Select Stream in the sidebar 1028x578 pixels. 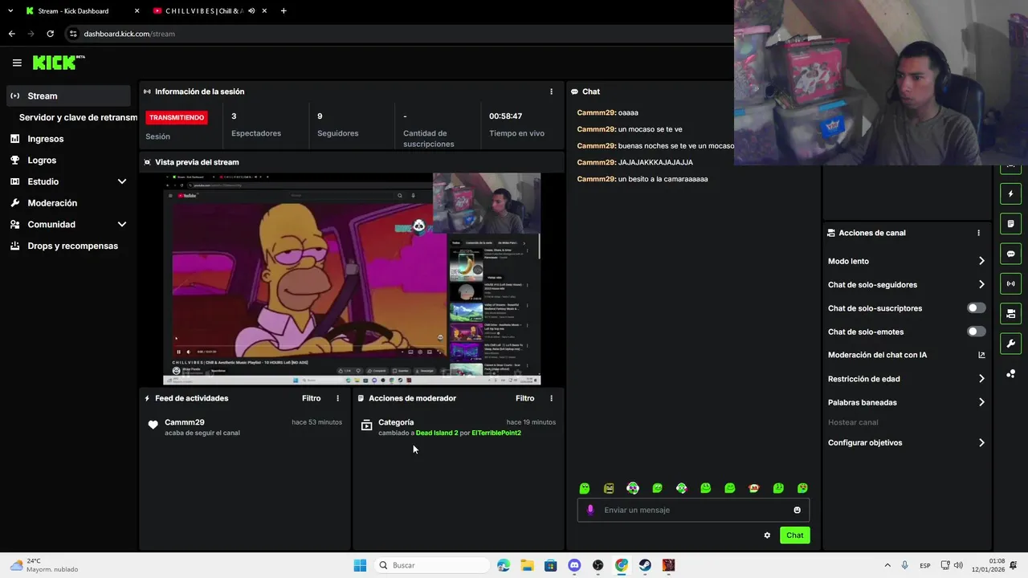coord(68,96)
